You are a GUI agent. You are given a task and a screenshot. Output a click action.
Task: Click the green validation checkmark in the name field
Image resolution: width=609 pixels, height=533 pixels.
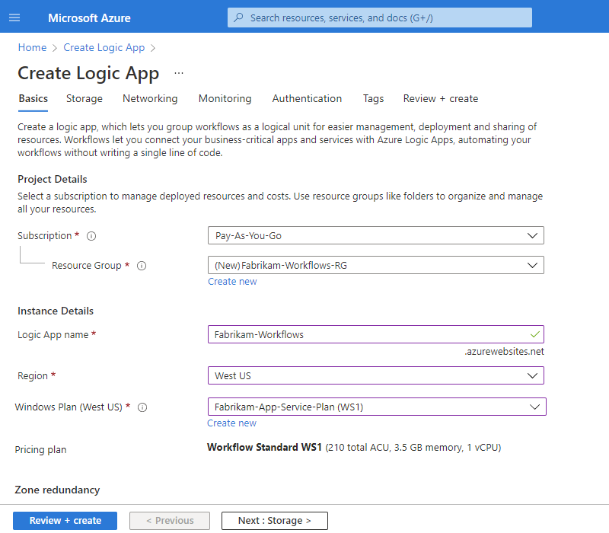[x=534, y=334]
